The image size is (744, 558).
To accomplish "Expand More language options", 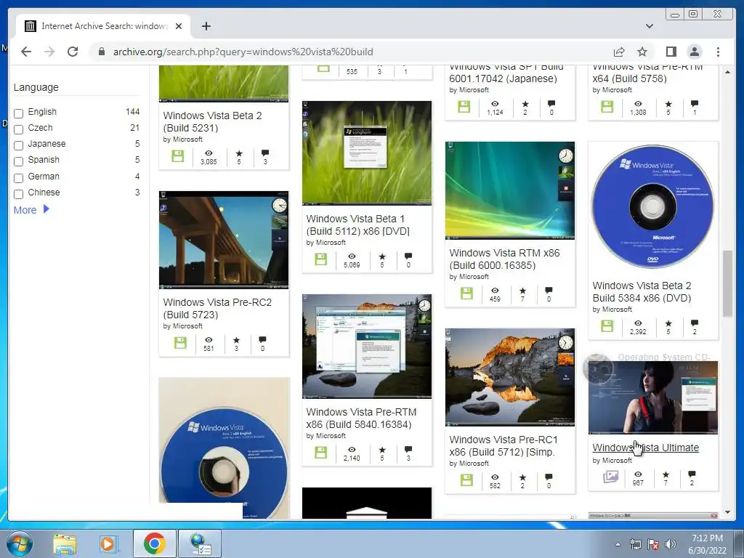I will click(x=31, y=210).
